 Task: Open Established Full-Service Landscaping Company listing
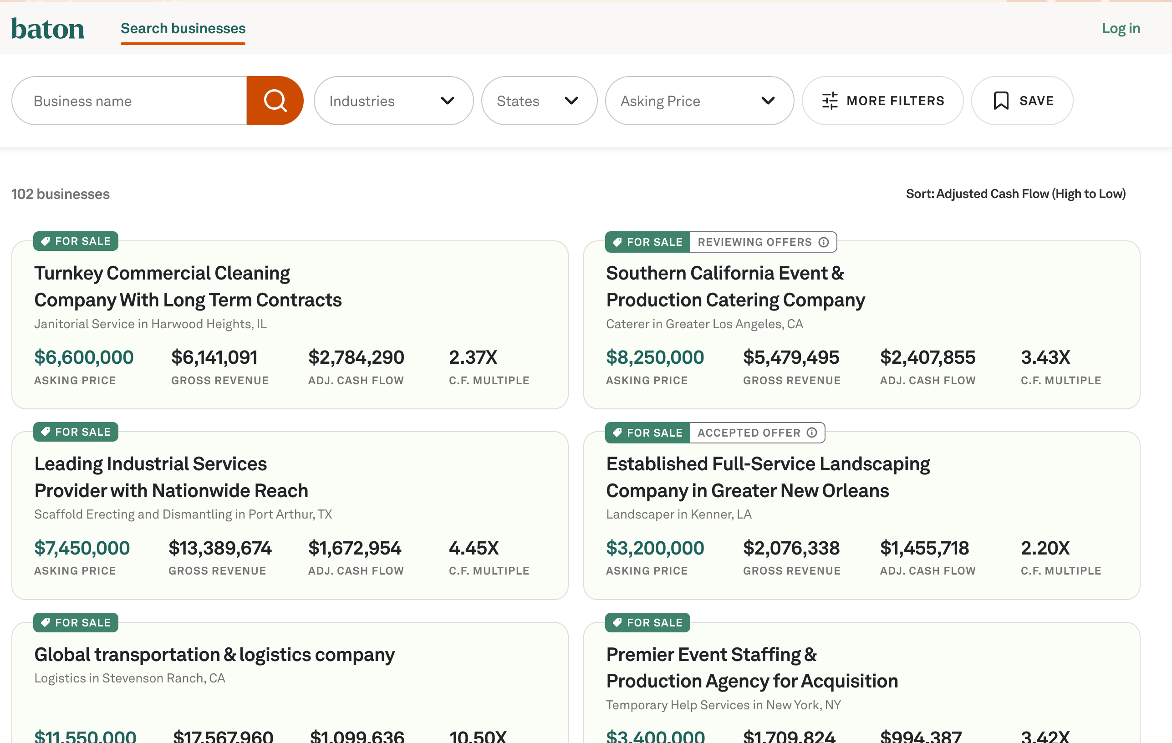click(768, 477)
